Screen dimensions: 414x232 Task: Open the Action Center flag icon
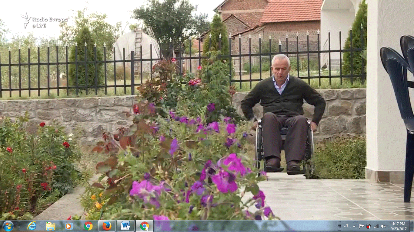click(361, 226)
